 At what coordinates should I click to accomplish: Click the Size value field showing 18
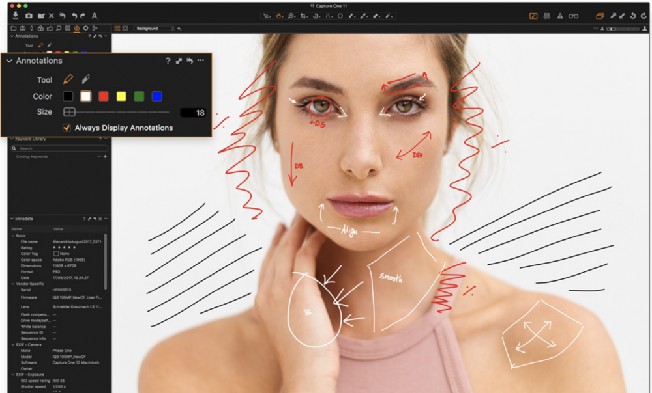click(193, 113)
